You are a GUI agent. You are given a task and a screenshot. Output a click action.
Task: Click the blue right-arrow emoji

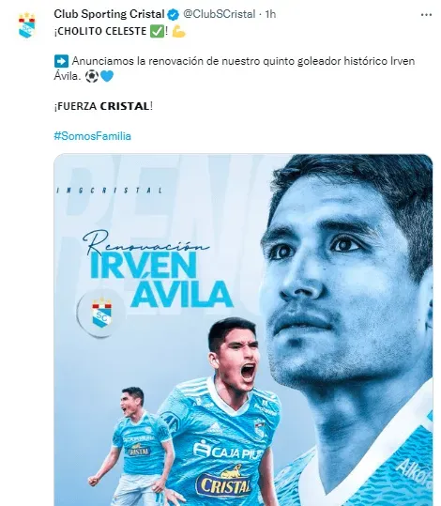(x=61, y=61)
